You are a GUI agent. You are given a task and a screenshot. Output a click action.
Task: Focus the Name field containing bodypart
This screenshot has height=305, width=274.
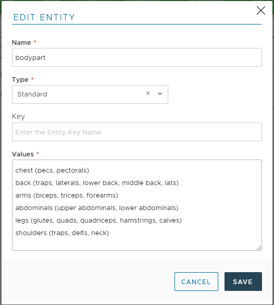pyautogui.click(x=137, y=57)
